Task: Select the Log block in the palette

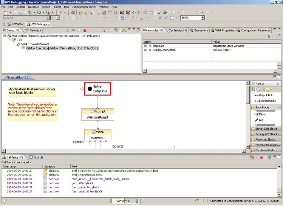Action: 261,120
